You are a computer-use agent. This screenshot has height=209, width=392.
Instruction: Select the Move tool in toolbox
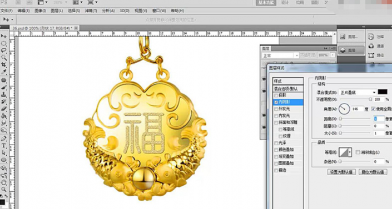4,37
